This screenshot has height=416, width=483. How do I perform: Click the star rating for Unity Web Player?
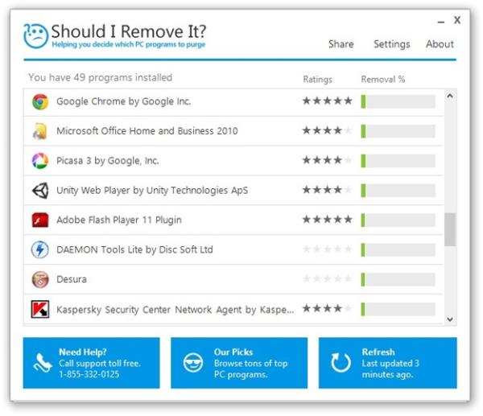327,190
